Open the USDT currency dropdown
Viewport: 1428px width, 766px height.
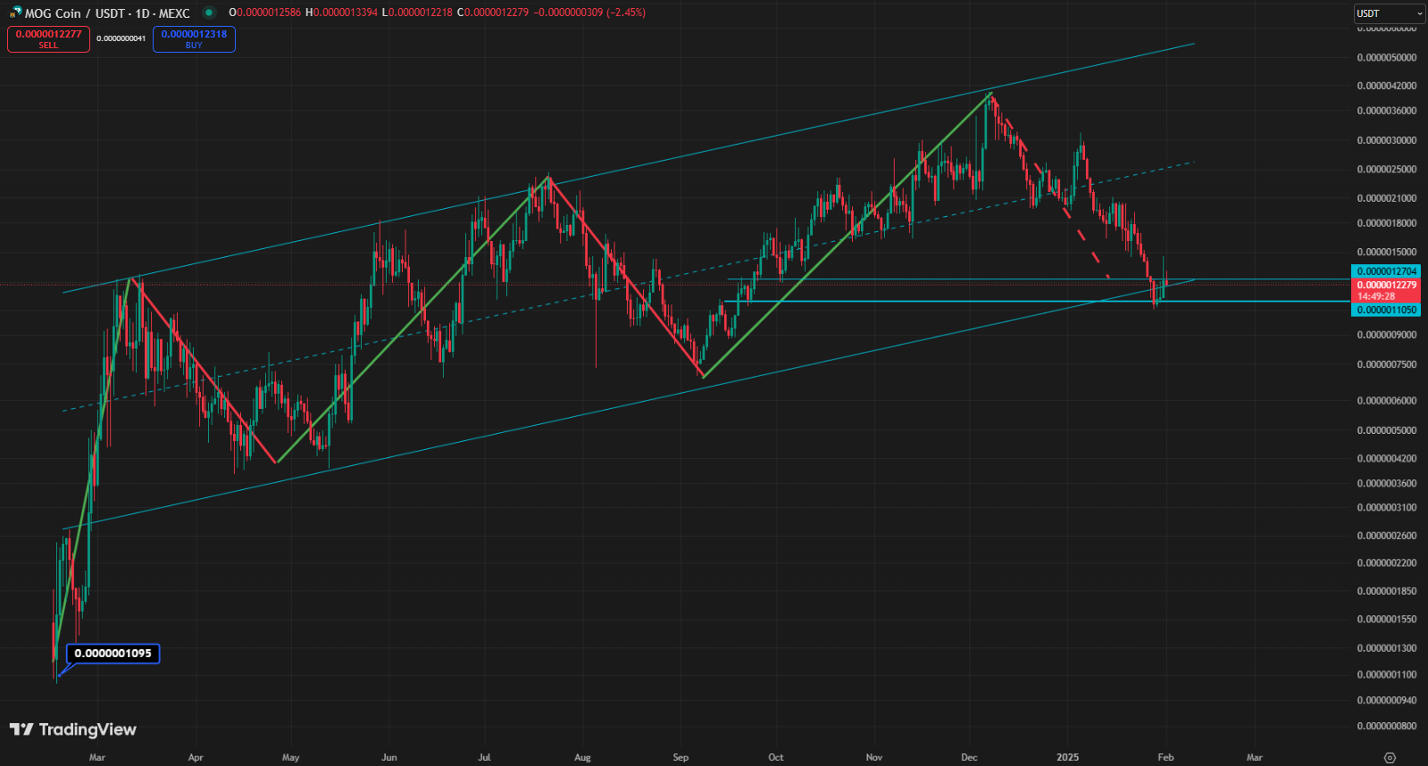click(1390, 13)
